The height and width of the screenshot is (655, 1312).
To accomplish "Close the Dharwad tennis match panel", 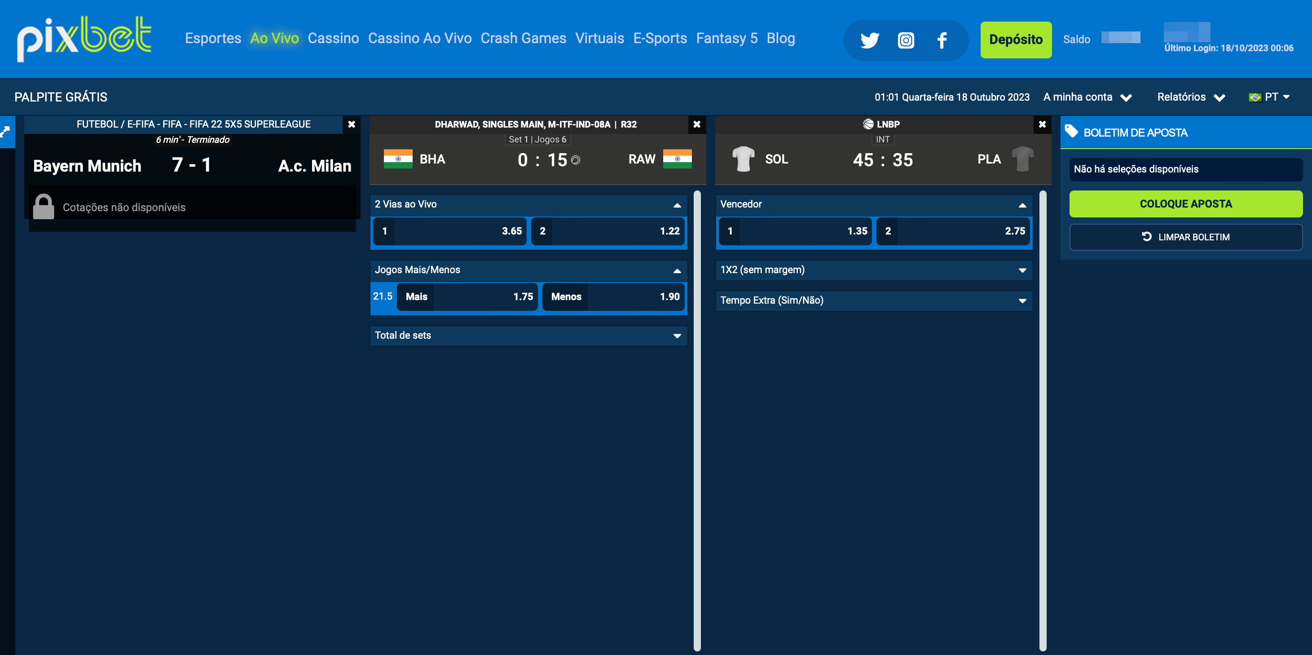I will tap(697, 124).
